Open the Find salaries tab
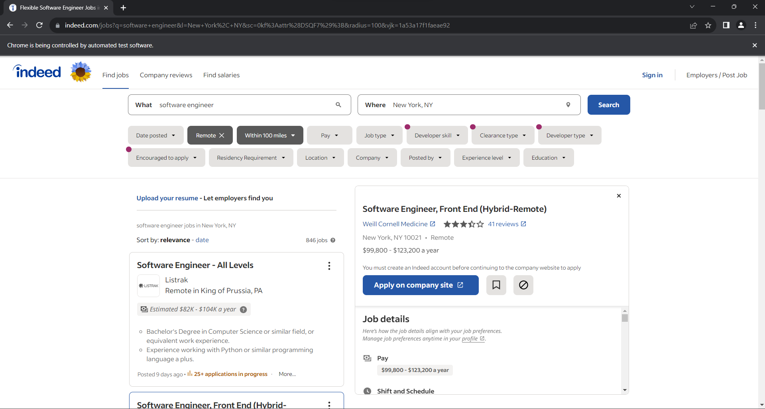 click(x=221, y=75)
